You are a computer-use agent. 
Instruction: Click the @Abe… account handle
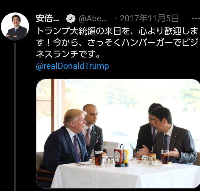[x=93, y=19]
